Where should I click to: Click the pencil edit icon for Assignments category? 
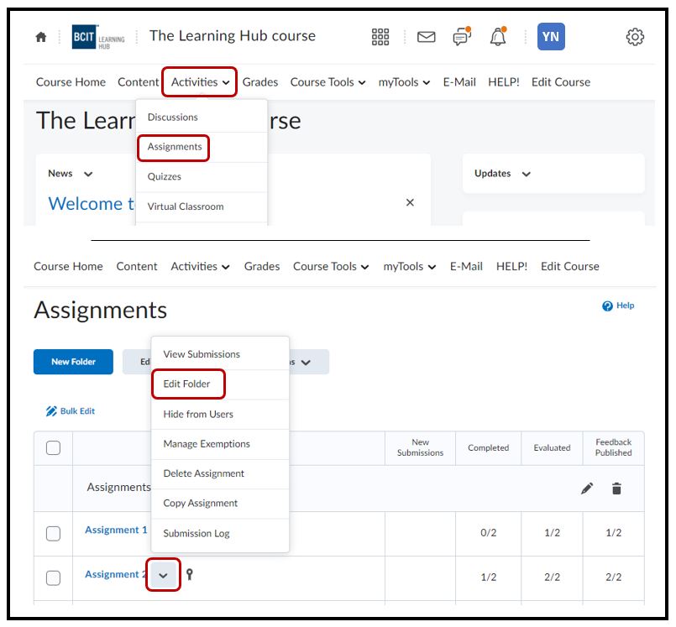[x=587, y=489]
